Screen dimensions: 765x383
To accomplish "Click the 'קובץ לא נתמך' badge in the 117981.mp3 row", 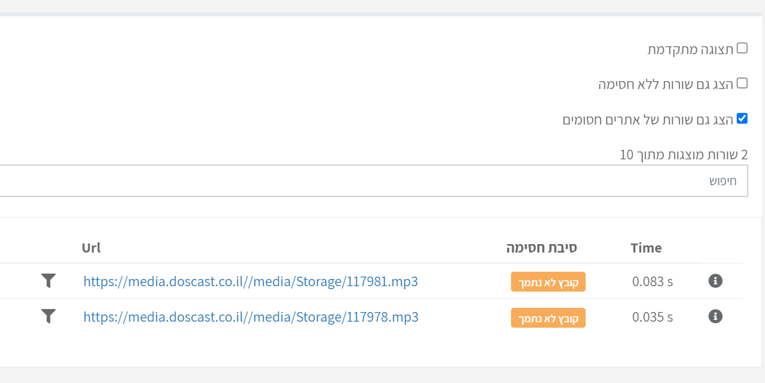I will (x=548, y=282).
